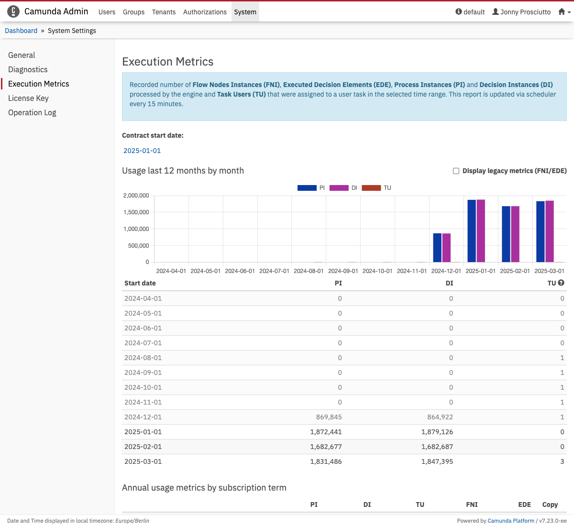The image size is (574, 526).
Task: Toggle the DI legend series
Action: point(339,188)
